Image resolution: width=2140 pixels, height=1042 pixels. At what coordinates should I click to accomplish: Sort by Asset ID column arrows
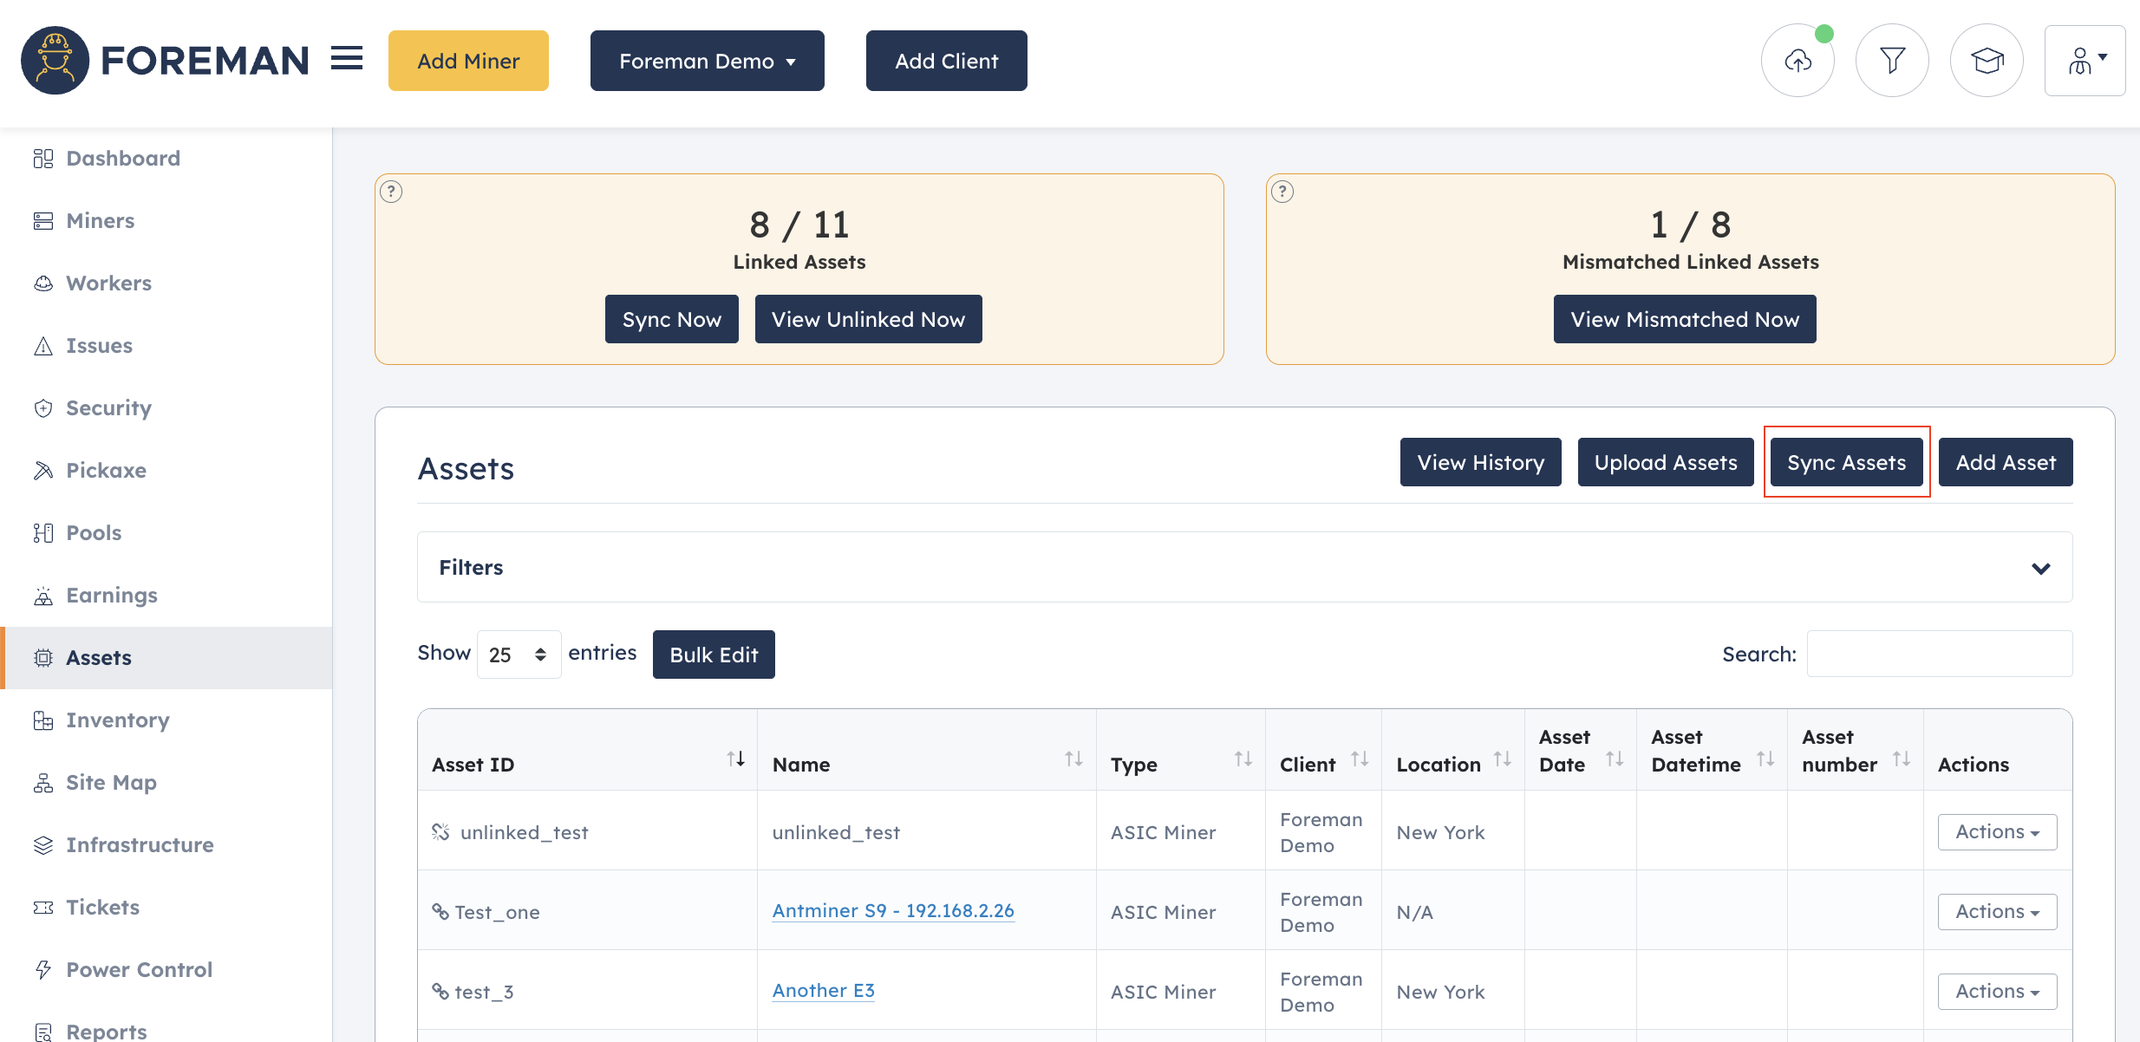735,759
